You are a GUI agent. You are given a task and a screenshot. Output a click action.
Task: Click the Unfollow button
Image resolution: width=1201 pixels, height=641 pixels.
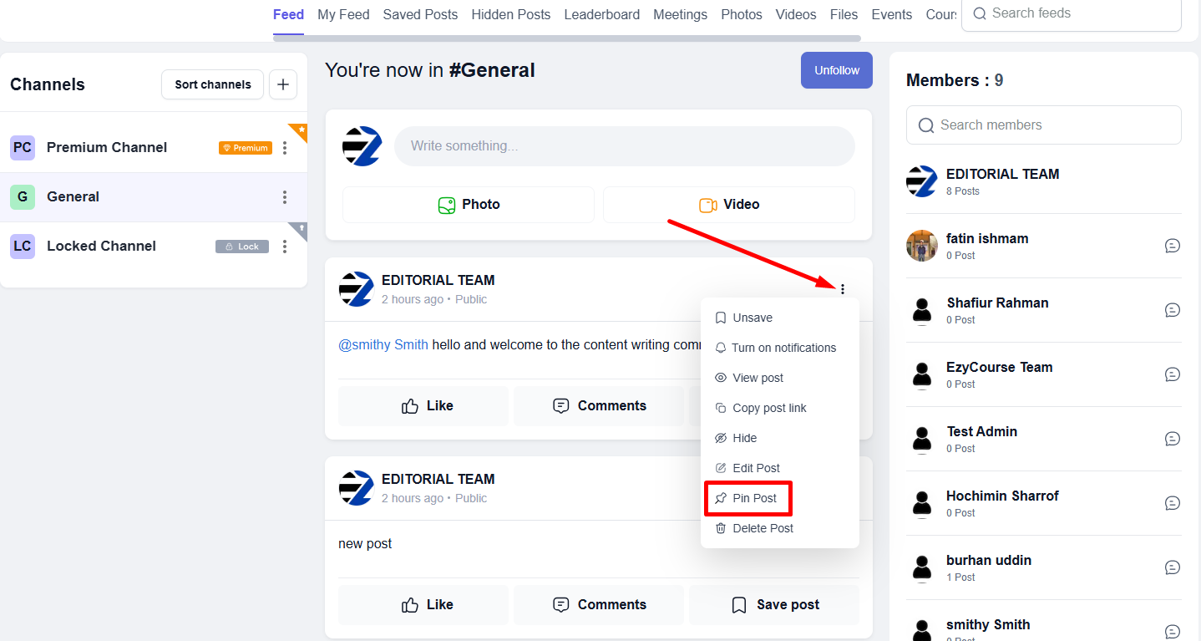click(837, 70)
